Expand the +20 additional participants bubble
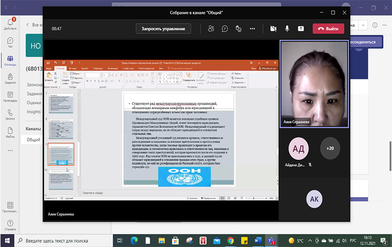392x247 pixels. [x=330, y=148]
